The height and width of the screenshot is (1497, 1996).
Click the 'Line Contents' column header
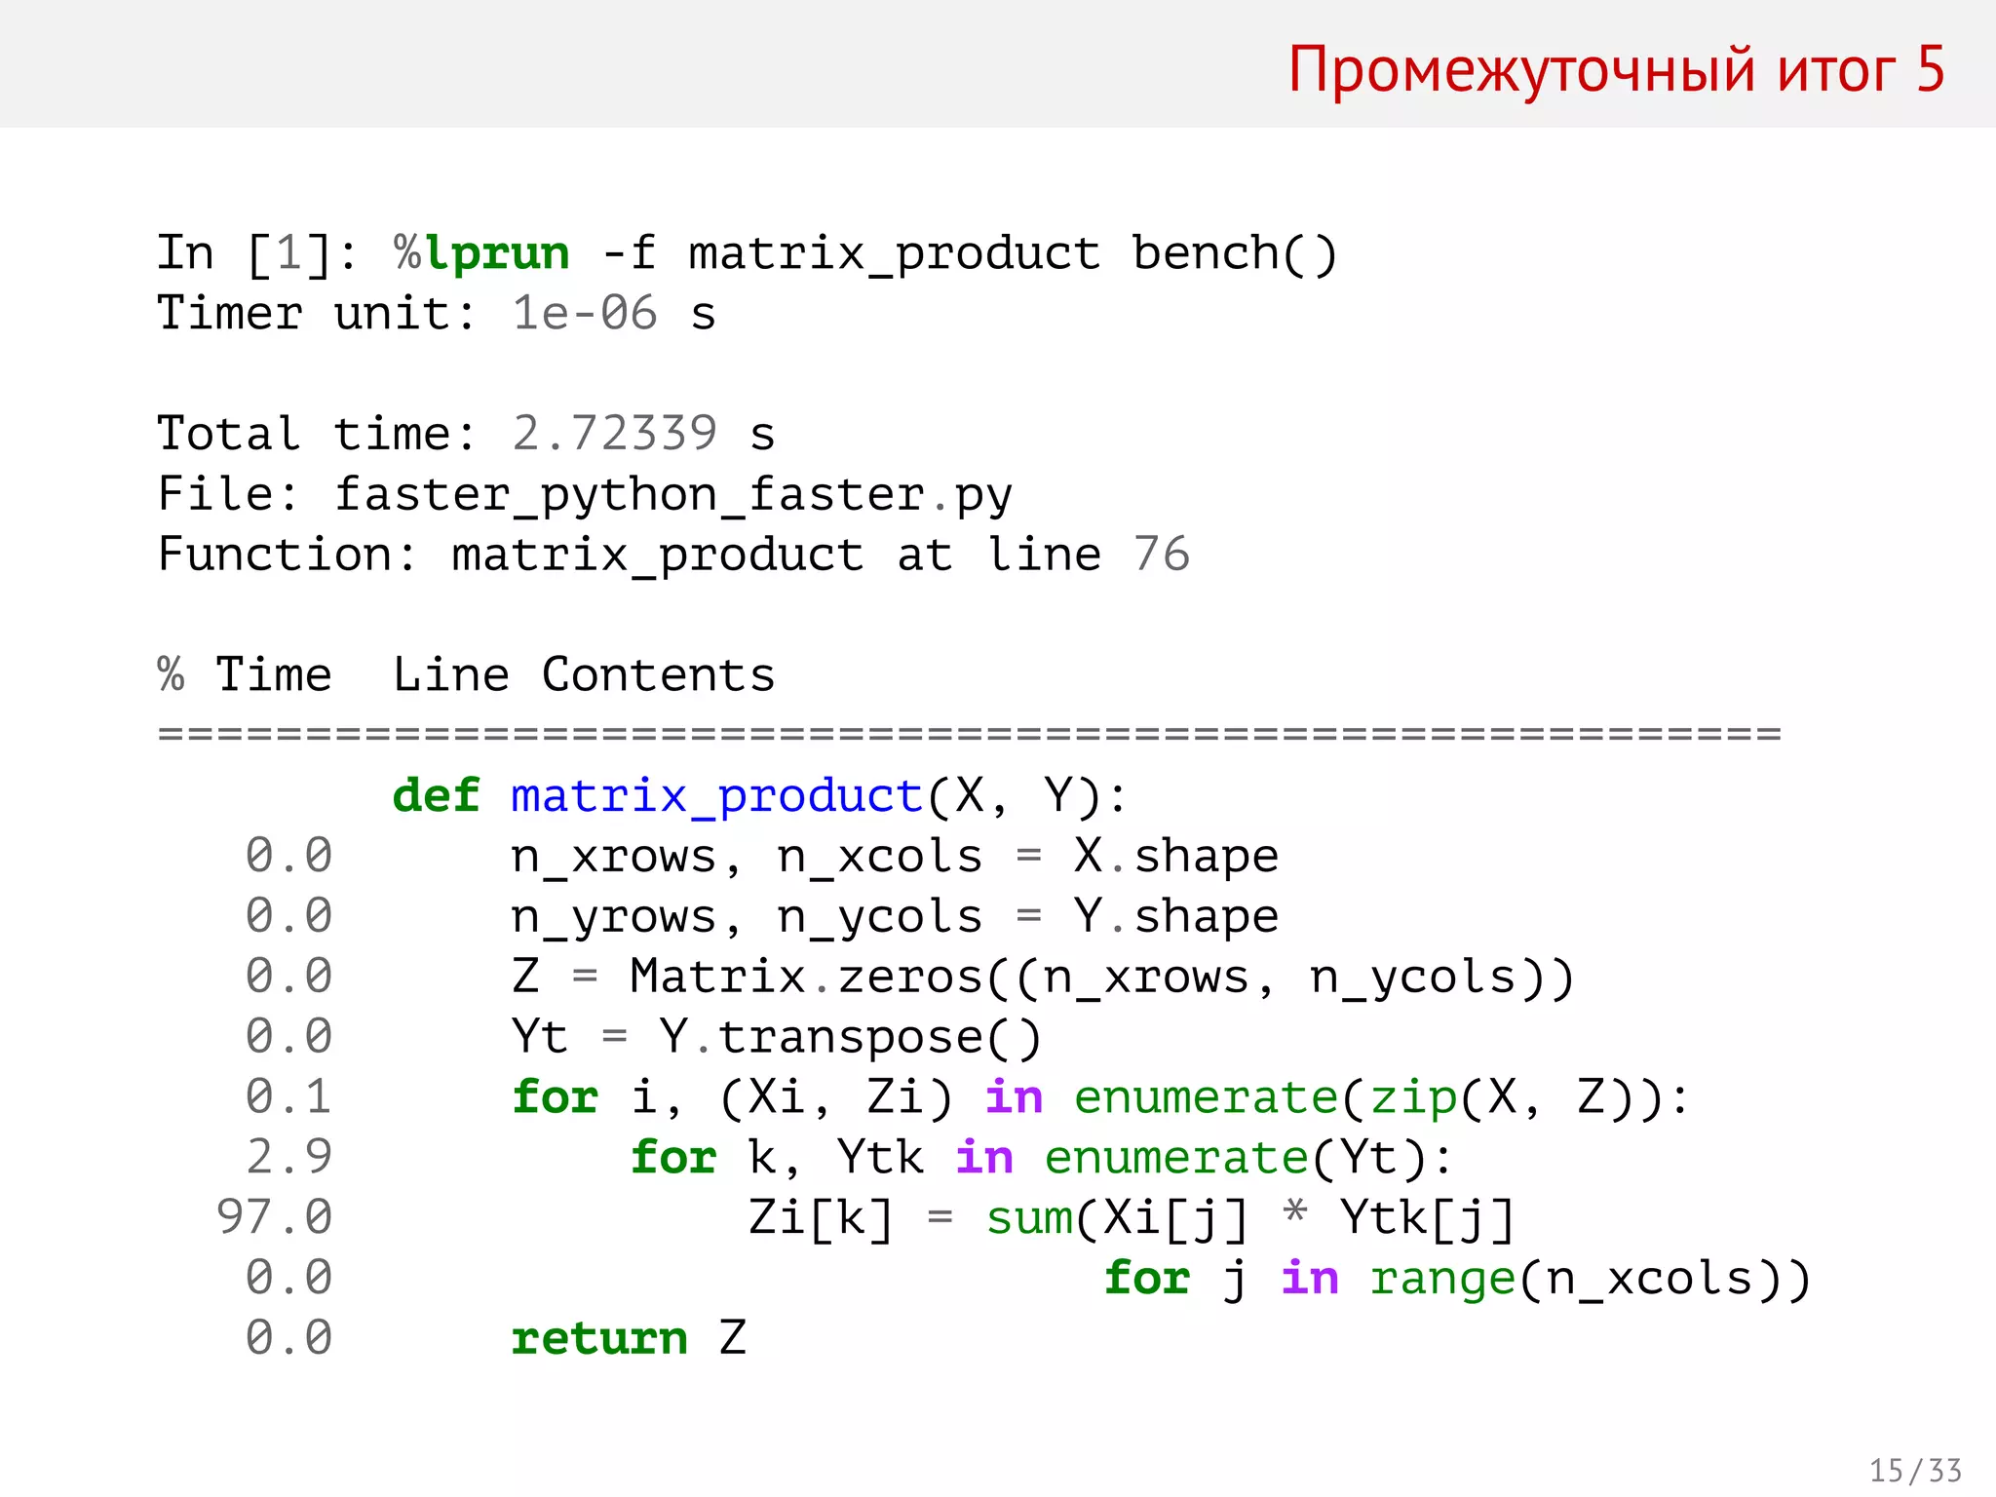point(584,674)
